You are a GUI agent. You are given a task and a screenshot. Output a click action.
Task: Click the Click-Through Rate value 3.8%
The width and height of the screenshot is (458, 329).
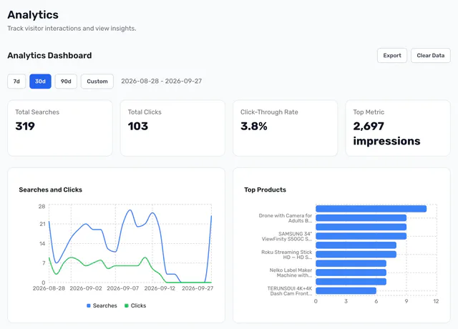click(x=254, y=126)
